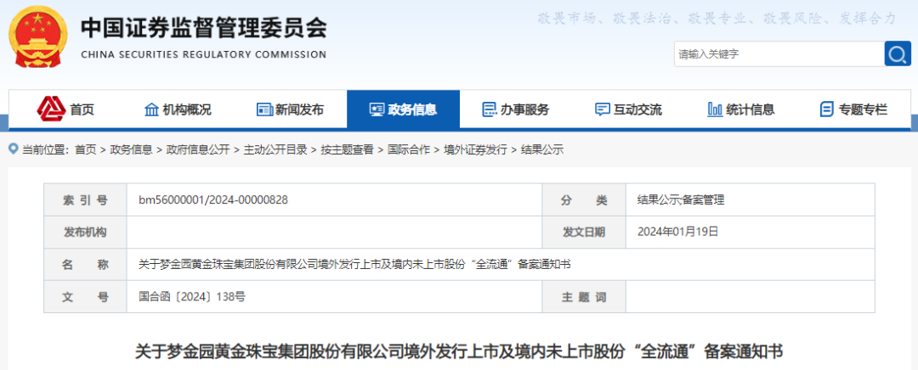Click the 新闻发布 newspaper icon
The width and height of the screenshot is (918, 370).
pyautogui.click(x=264, y=109)
